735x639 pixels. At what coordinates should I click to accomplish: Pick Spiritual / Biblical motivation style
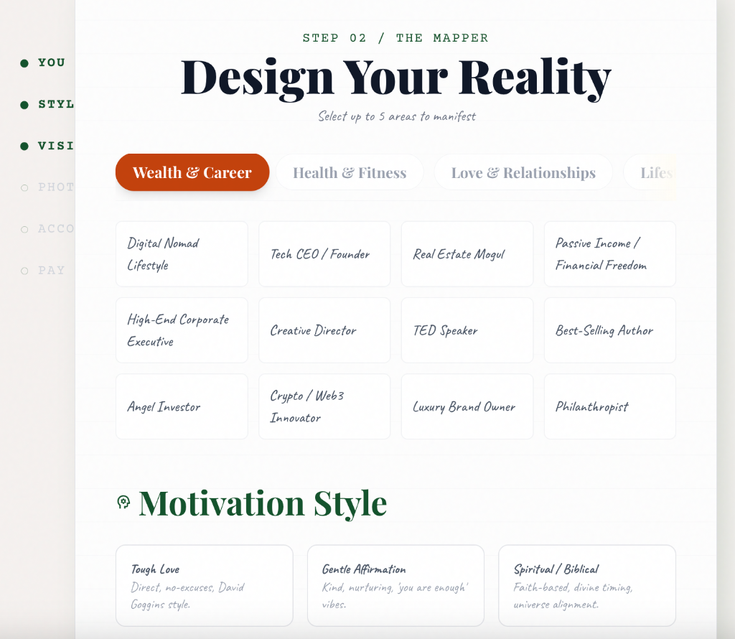(x=586, y=586)
